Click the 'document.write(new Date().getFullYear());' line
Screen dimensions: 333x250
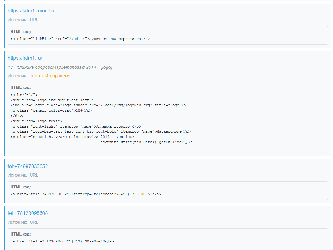click(x=146, y=142)
